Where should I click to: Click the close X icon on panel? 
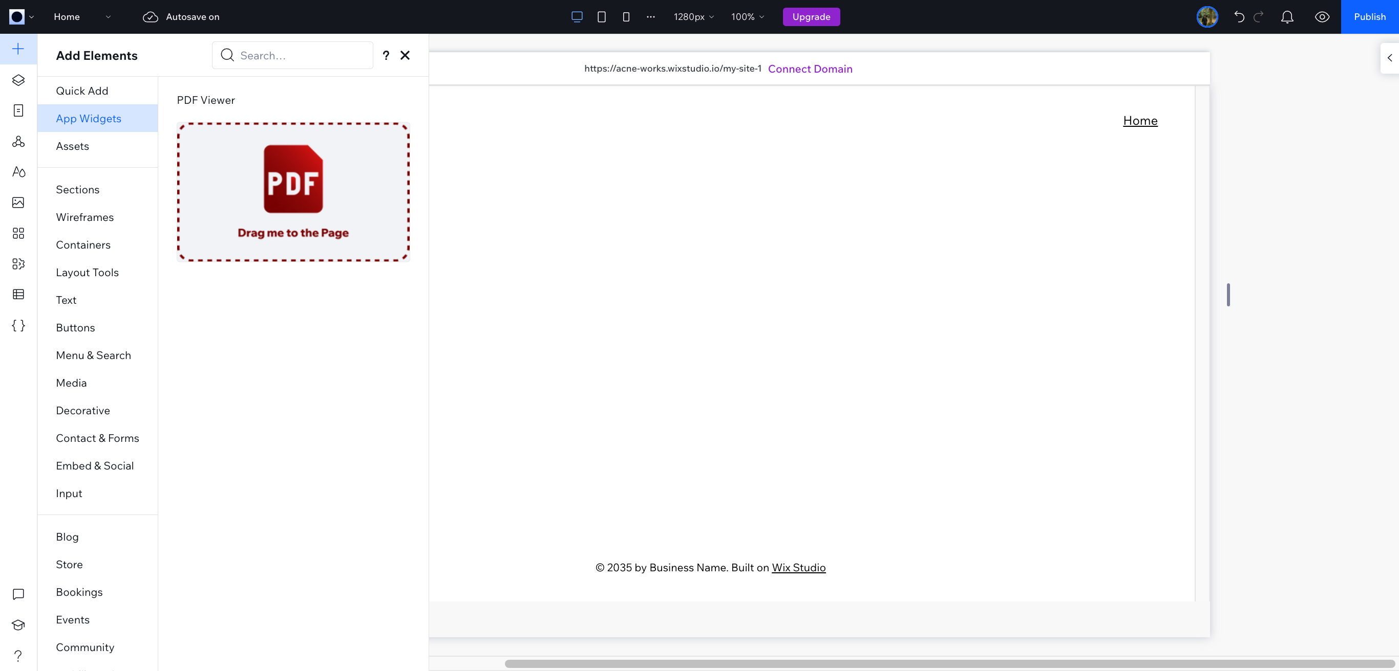405,55
